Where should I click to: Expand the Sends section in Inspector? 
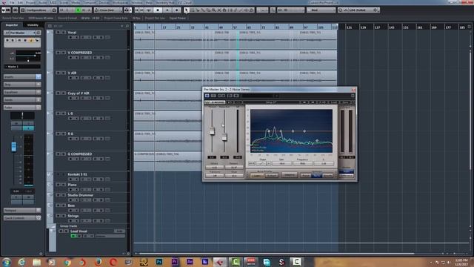22,99
